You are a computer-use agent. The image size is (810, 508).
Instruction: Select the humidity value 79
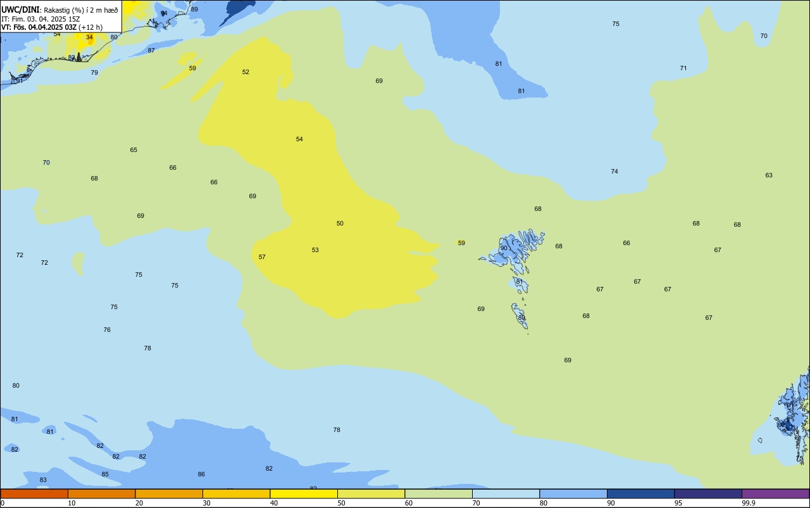[94, 73]
